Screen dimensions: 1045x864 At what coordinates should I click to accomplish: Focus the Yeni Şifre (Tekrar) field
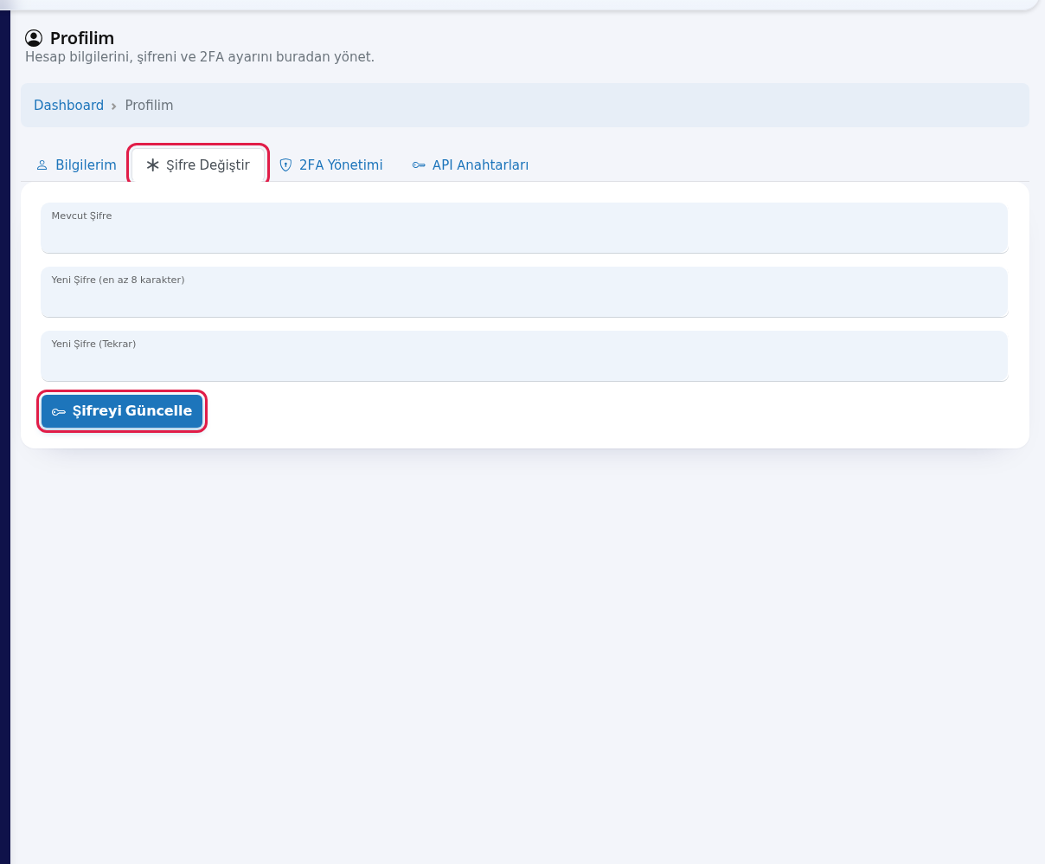[524, 356]
